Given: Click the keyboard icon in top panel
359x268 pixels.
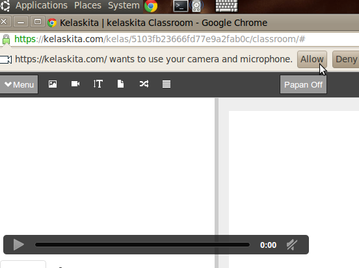Looking at the screenshot, I should tap(227, 6).
